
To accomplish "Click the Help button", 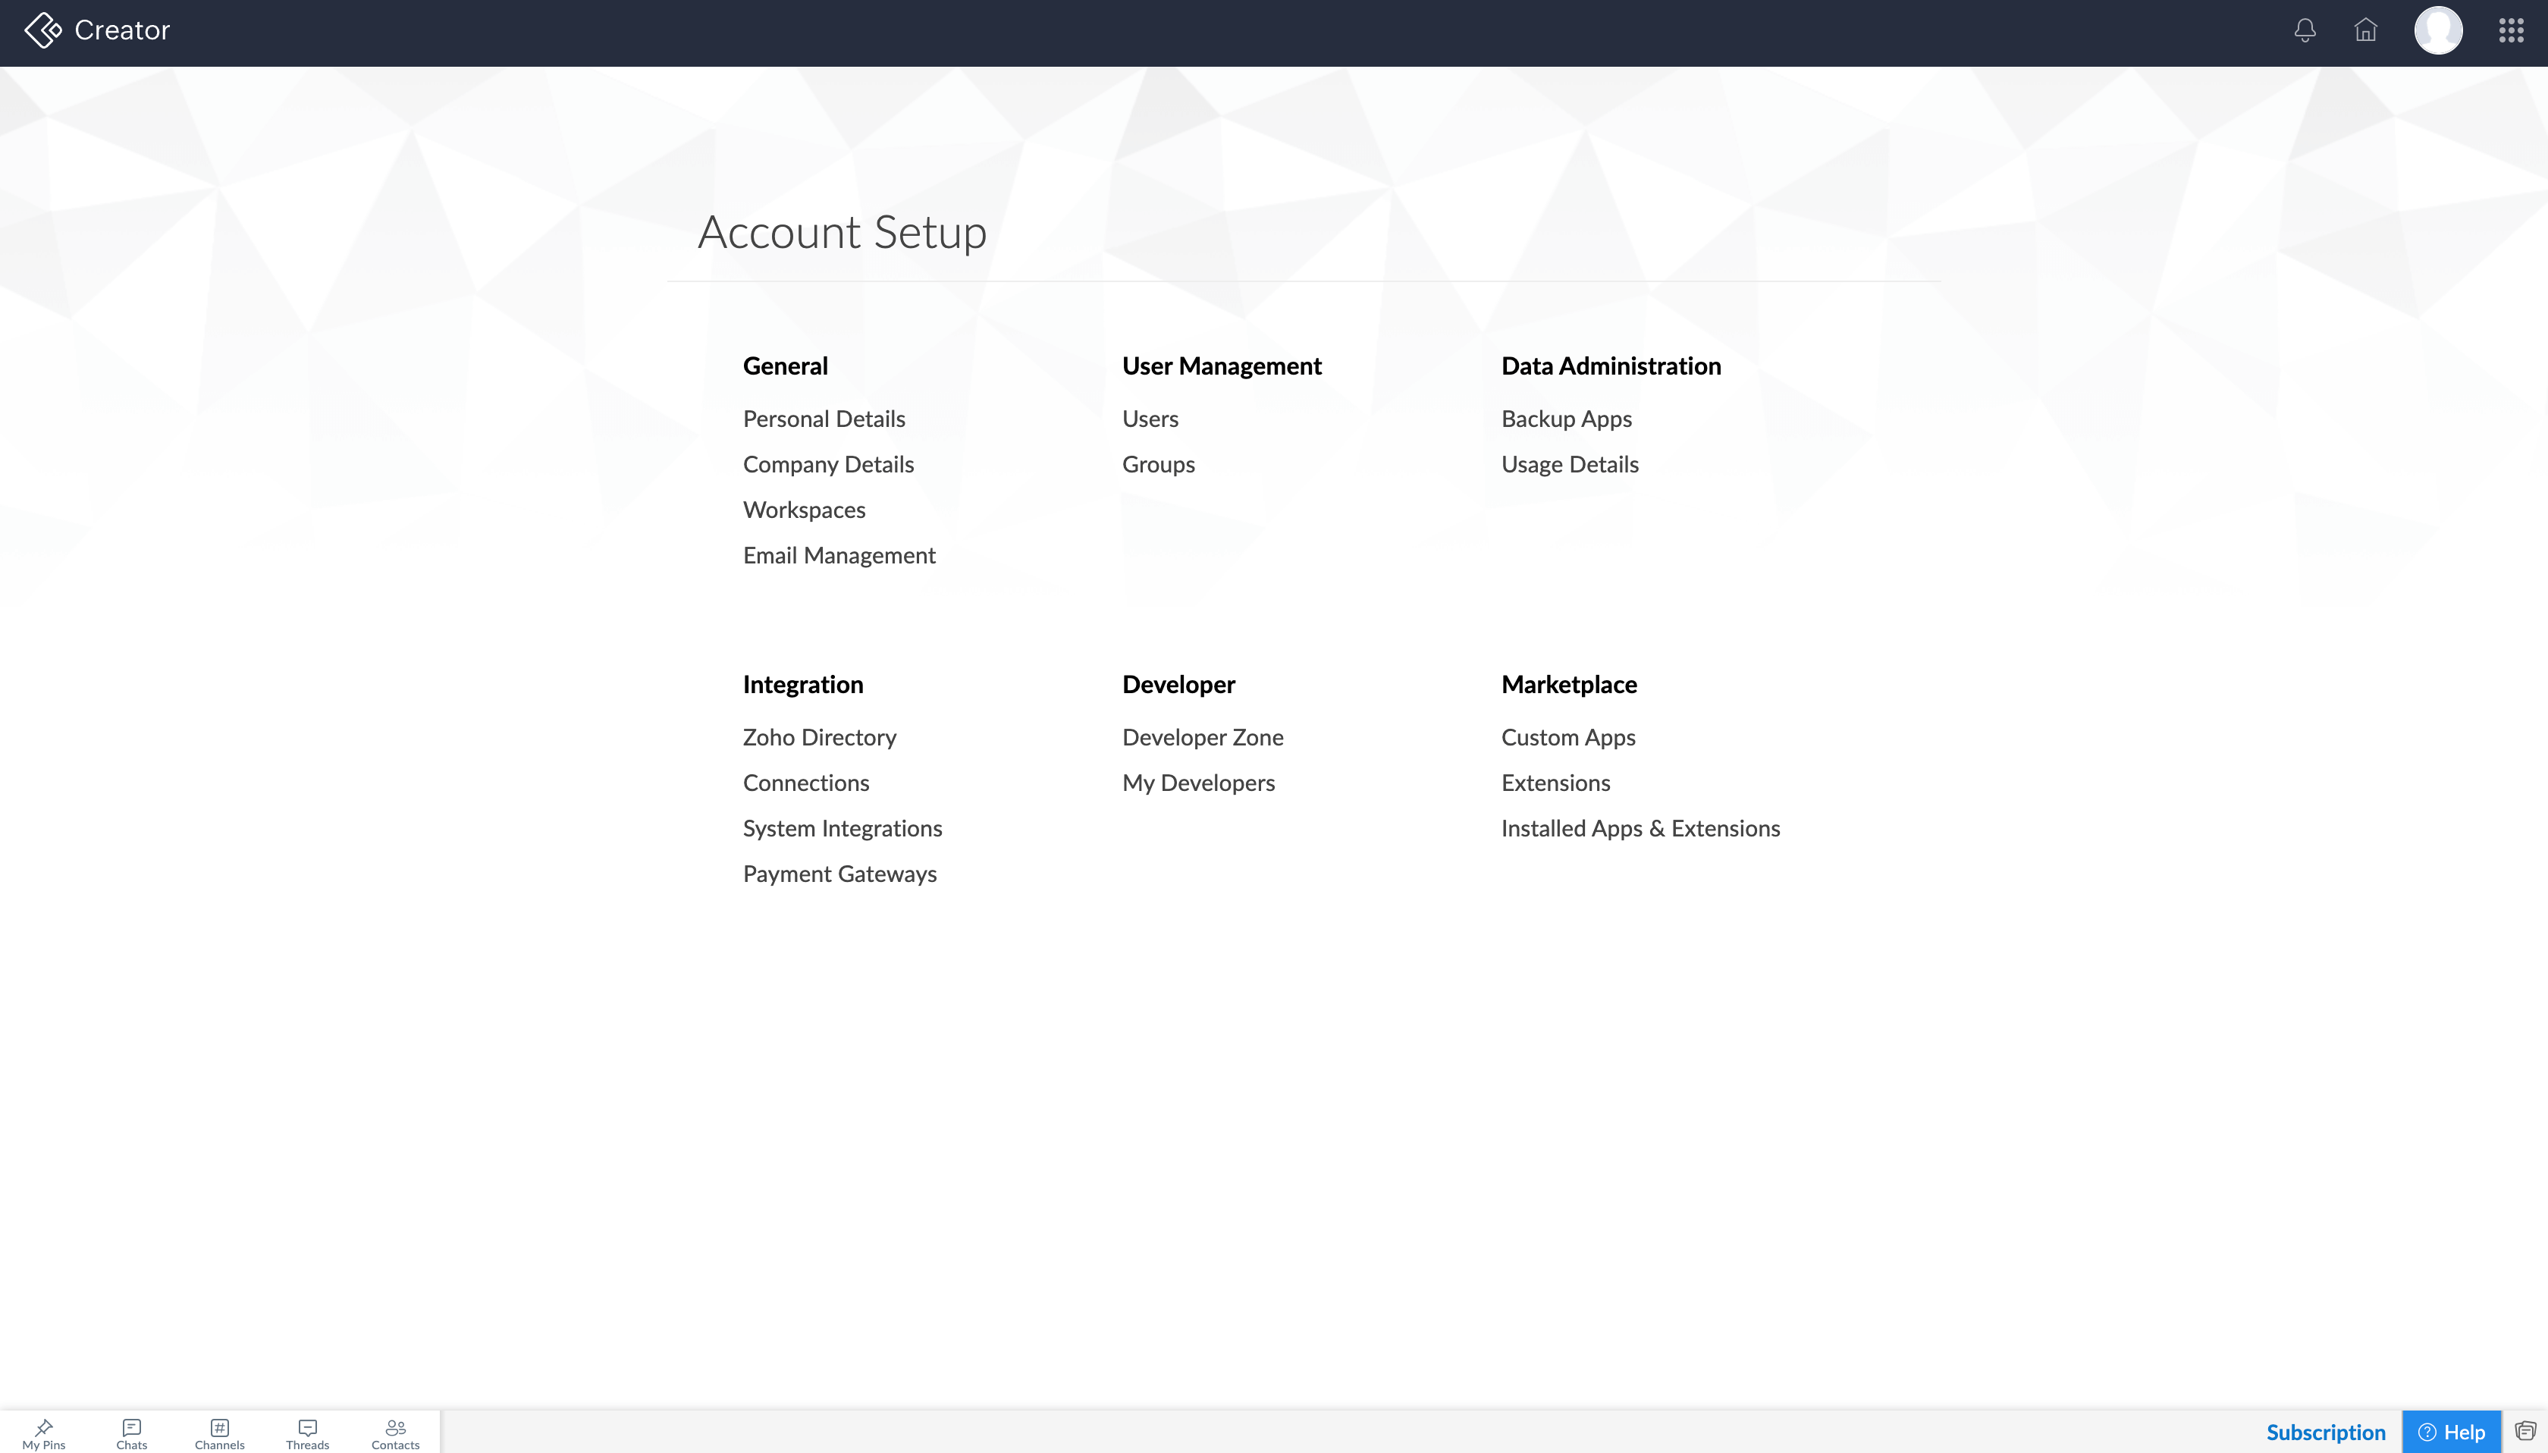I will coord(2451,1432).
